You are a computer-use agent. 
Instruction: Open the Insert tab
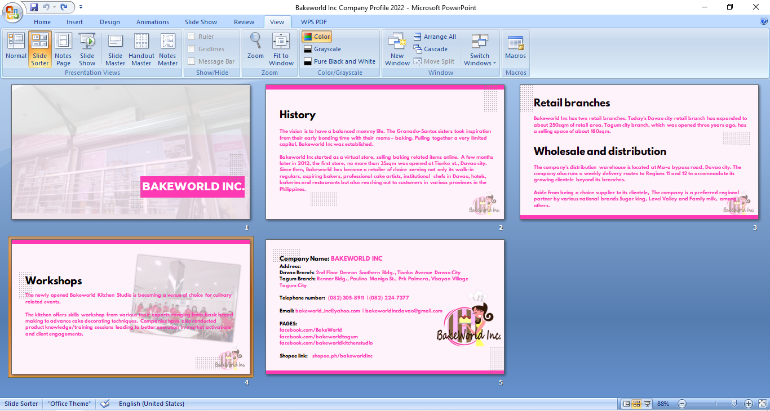[x=75, y=22]
